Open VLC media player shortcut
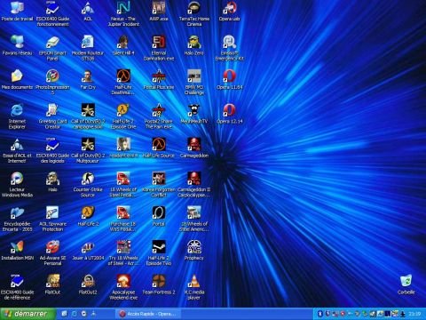 [x=194, y=281]
